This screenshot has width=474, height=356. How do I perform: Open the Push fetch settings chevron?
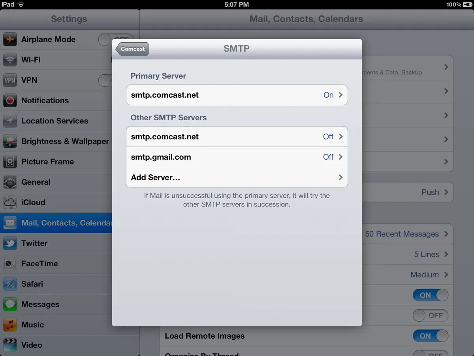pos(446,192)
